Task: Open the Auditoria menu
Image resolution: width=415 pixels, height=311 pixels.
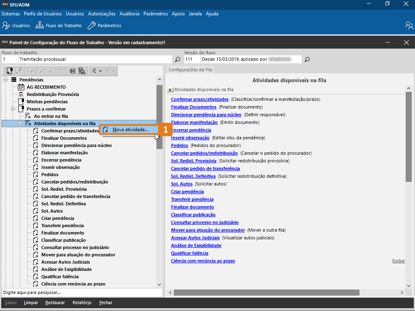Action: pyautogui.click(x=129, y=14)
